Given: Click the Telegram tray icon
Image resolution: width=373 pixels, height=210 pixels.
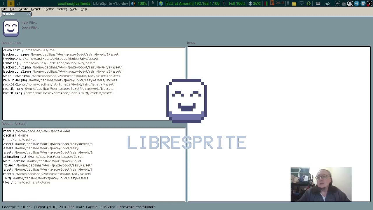Looking at the screenshot, I should 357,3.
